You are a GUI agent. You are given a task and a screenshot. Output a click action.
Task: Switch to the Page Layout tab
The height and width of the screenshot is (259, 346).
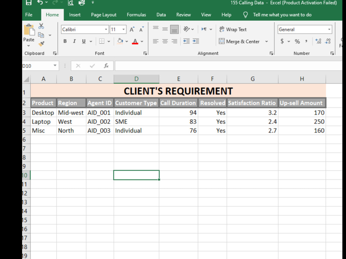[103, 15]
